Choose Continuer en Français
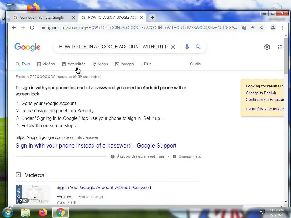The width and height of the screenshot is (291, 218). [x=265, y=100]
